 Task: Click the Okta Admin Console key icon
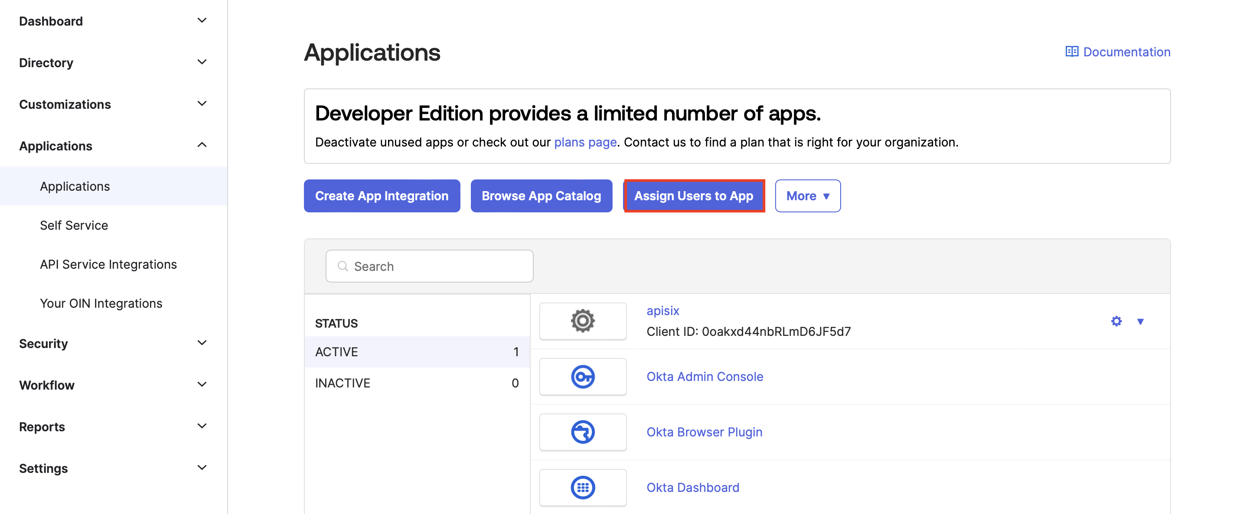tap(582, 377)
